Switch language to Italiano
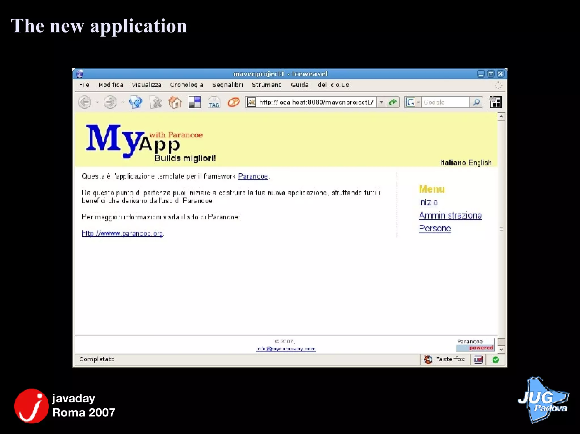Screen dimensions: 580x434 pos(453,163)
